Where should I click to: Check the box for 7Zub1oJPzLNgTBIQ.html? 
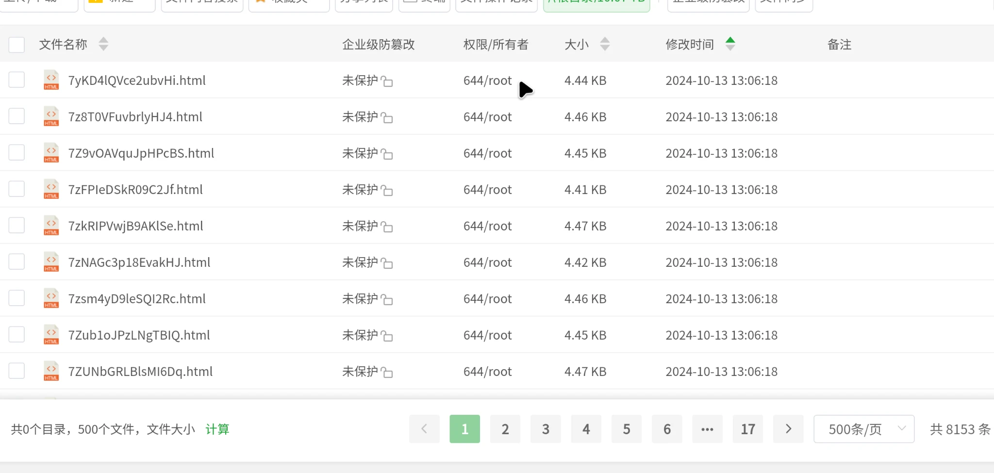pyautogui.click(x=17, y=334)
